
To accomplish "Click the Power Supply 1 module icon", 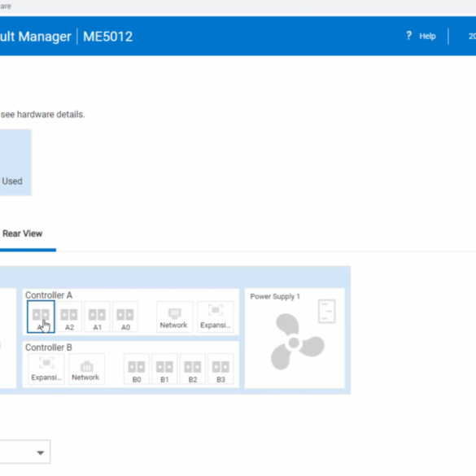I will (x=326, y=311).
